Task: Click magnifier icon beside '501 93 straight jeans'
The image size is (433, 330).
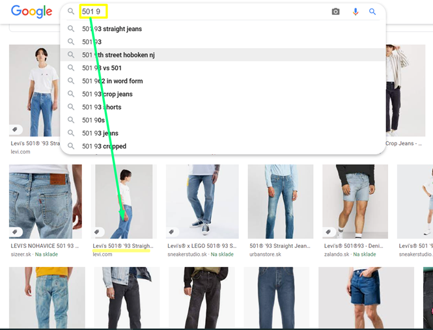Action: coord(71,29)
